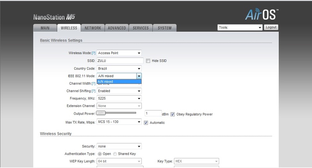Open the Channel Shifting help link
312x168 pixels.
[x=93, y=91]
